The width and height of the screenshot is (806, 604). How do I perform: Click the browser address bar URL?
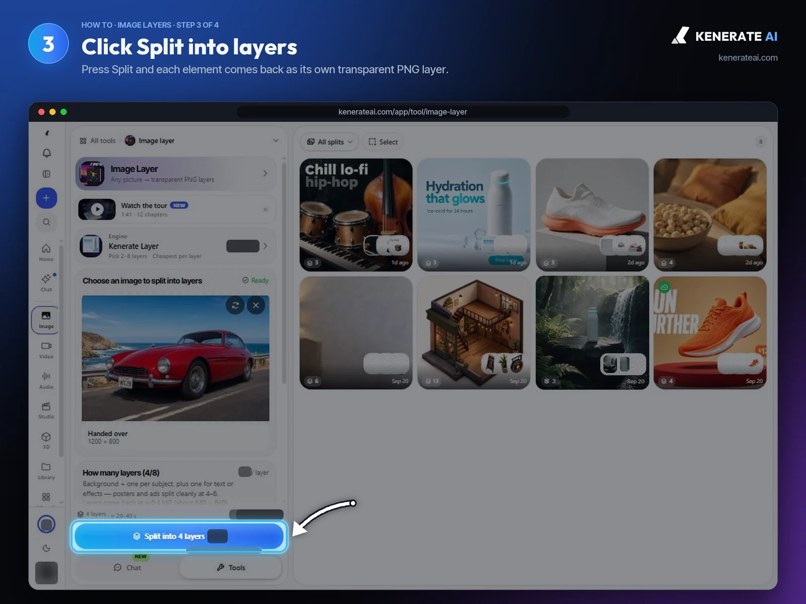[403, 112]
